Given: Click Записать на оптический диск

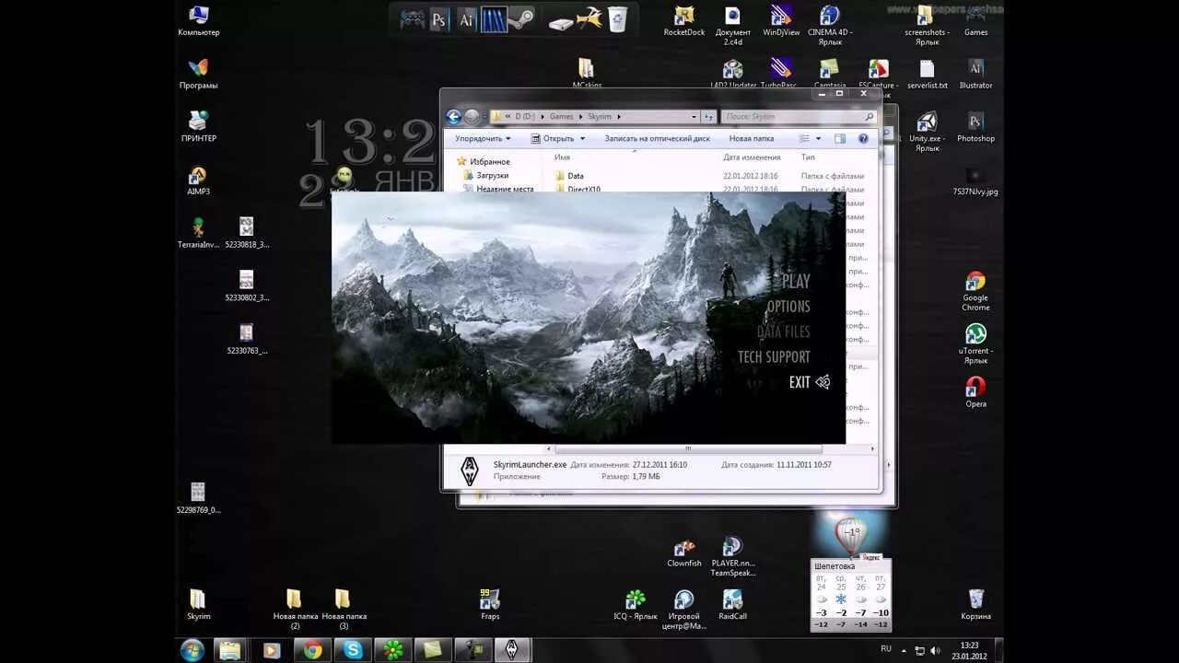Looking at the screenshot, I should click(x=657, y=139).
